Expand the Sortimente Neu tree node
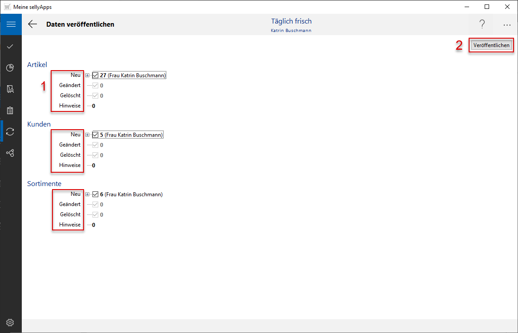518x333 pixels. coord(88,194)
